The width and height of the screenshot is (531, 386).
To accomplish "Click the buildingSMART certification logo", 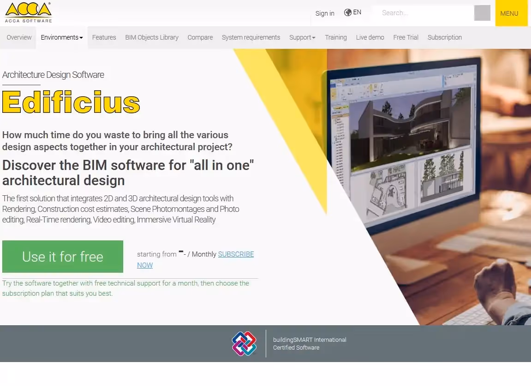I will click(x=244, y=344).
